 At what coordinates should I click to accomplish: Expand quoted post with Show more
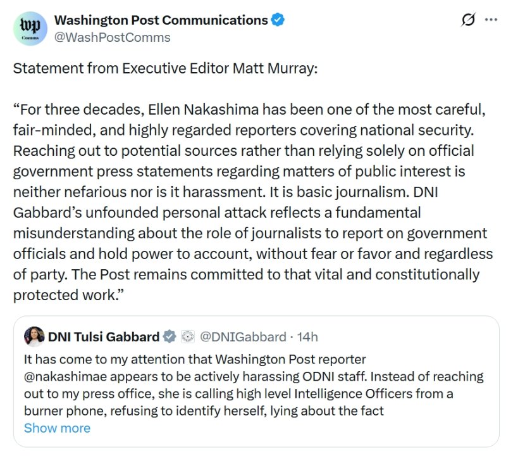tap(57, 428)
